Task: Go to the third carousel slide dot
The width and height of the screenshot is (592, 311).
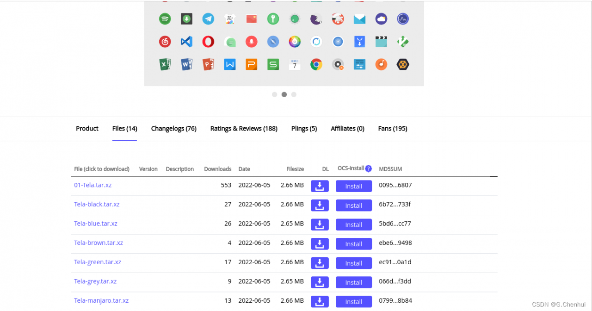Action: coord(294,94)
